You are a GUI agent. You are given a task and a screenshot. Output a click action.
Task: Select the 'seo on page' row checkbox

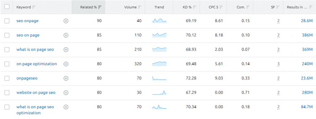(7, 35)
